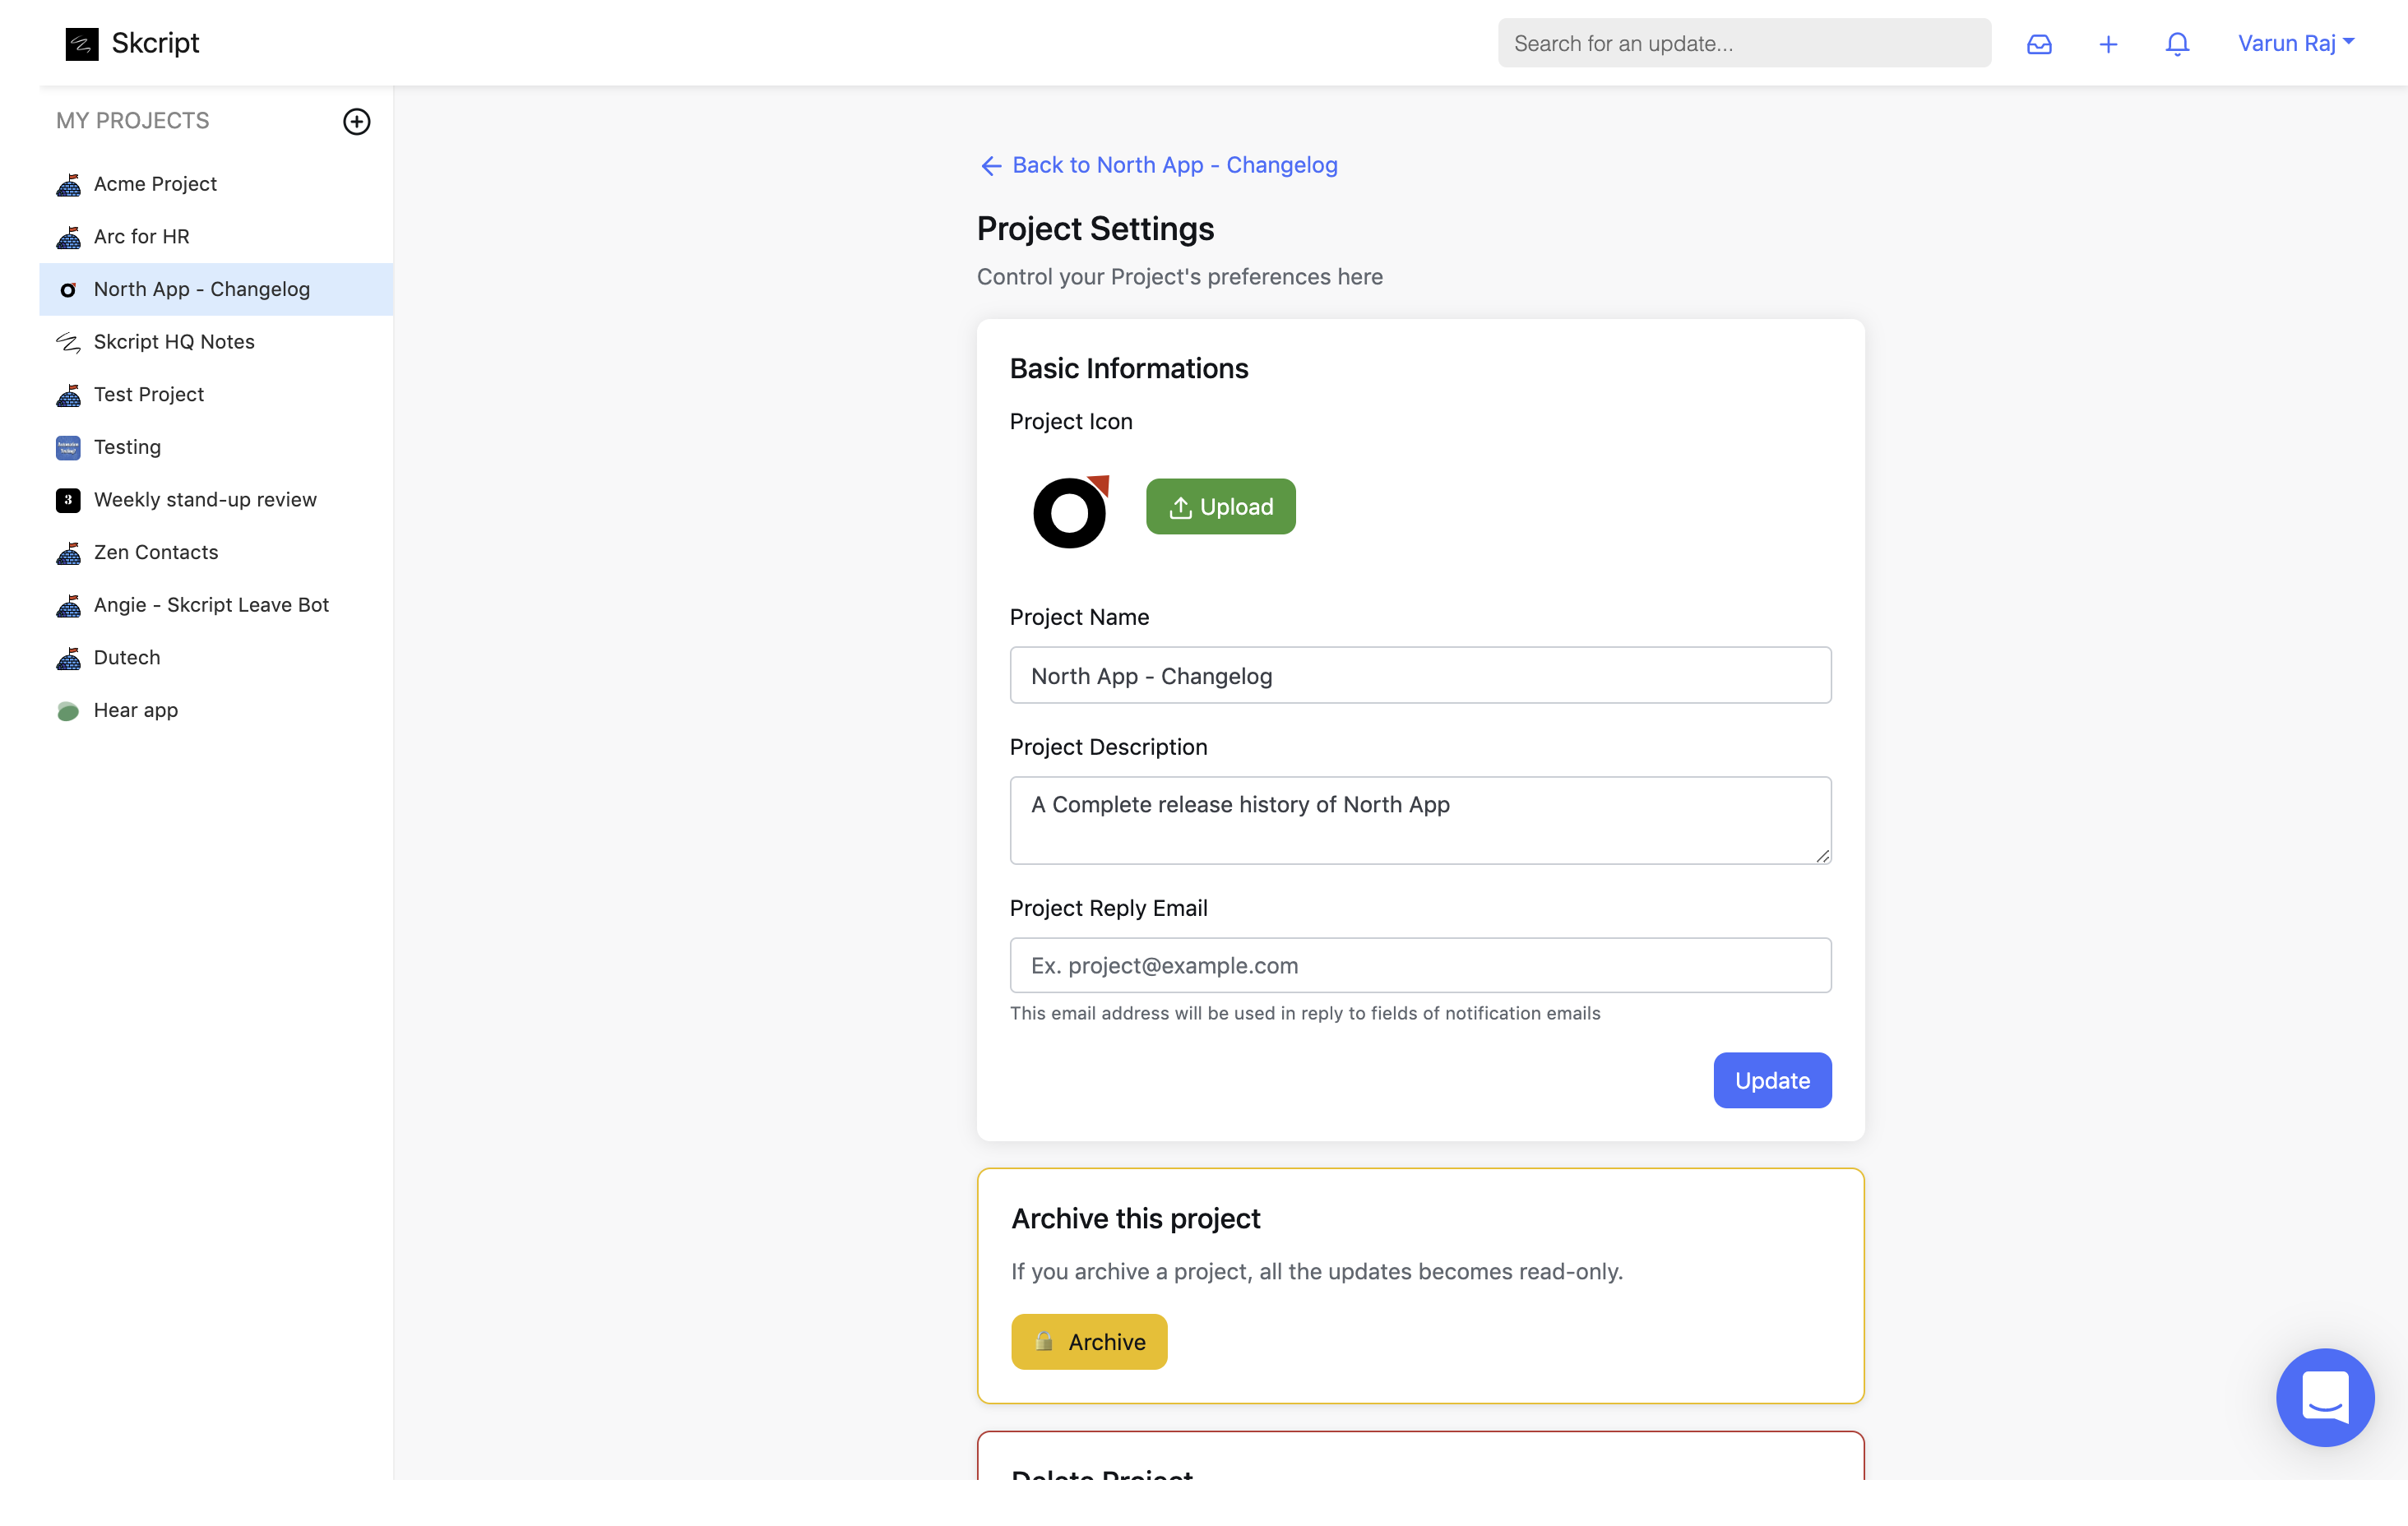2408x1526 pixels.
Task: Click the Upload icon button
Action: [x=1220, y=507]
